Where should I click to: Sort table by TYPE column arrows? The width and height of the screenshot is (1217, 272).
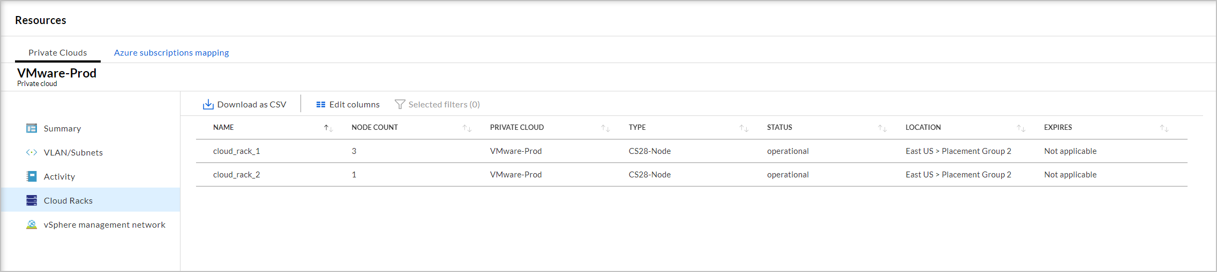coord(744,128)
